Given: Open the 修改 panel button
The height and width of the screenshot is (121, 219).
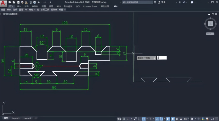Looking at the screenshot, I should point(9,10).
